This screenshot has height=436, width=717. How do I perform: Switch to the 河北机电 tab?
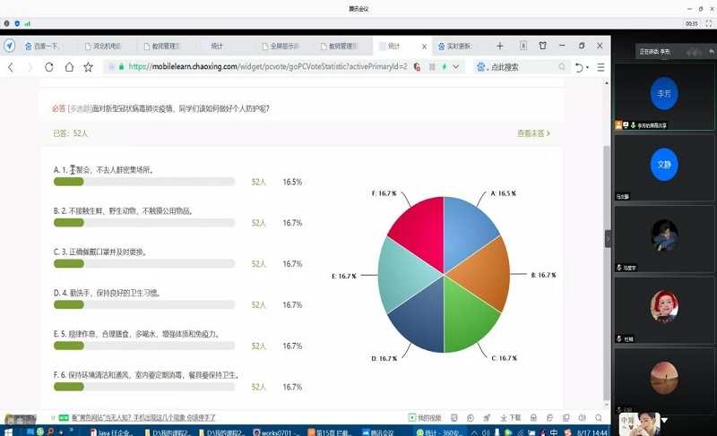104,47
